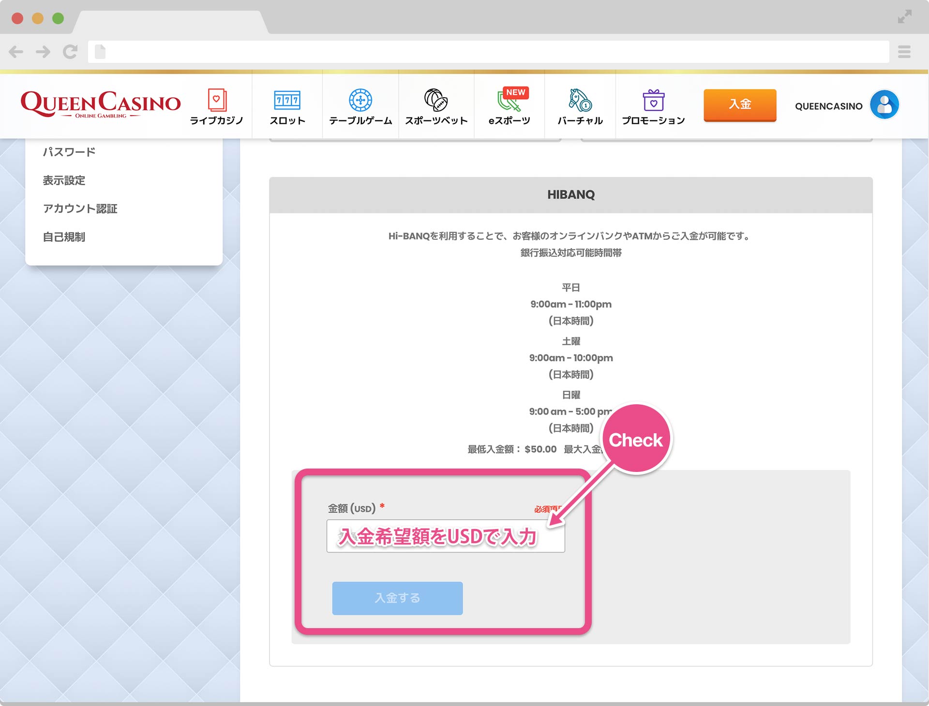Select プロモーション in the navigation
The width and height of the screenshot is (929, 706).
click(653, 120)
